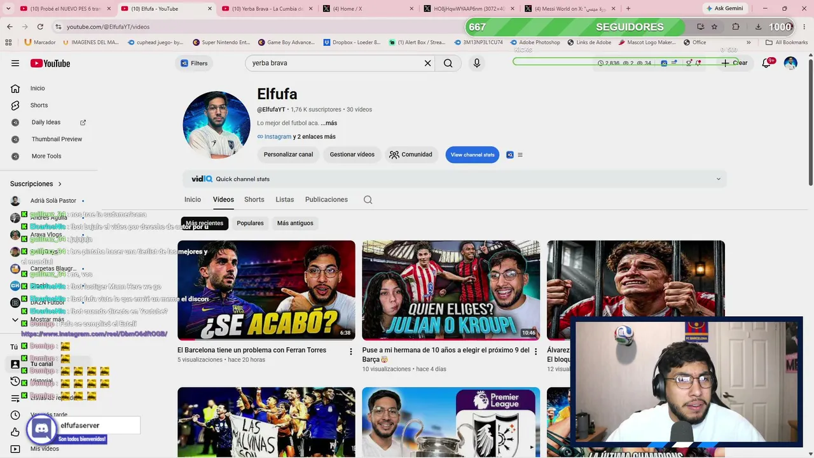
Task: Open the '¿Se acabó?' Ferran Torres thumbnail
Action: (266, 290)
